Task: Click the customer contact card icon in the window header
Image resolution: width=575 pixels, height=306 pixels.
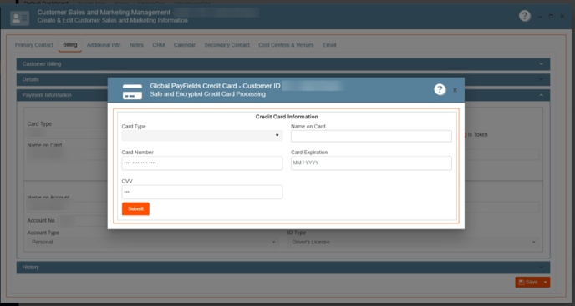Action: coord(19,18)
